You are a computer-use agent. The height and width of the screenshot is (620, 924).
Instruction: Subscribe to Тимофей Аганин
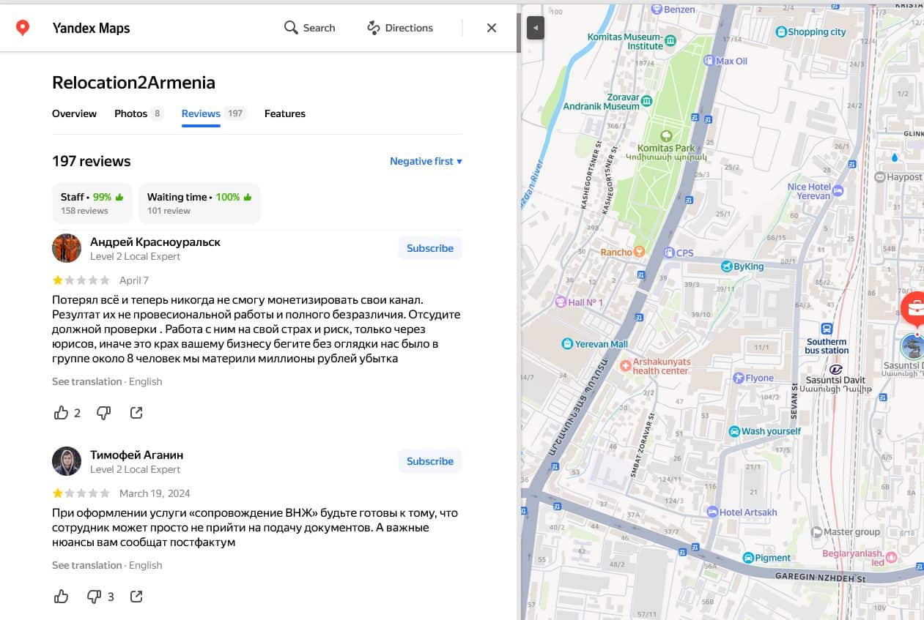(429, 461)
